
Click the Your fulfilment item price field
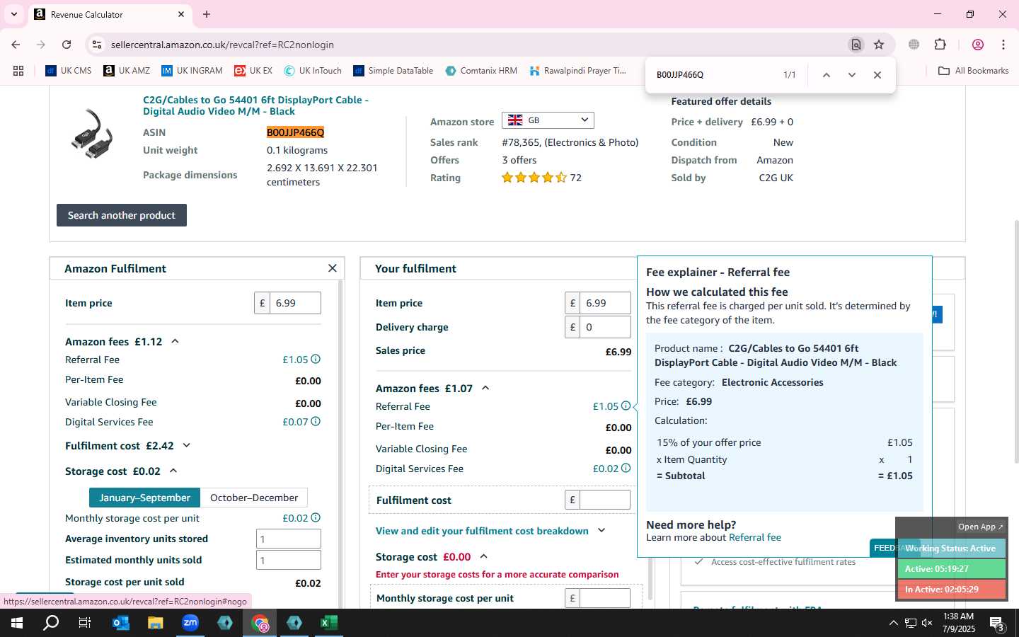(x=605, y=303)
